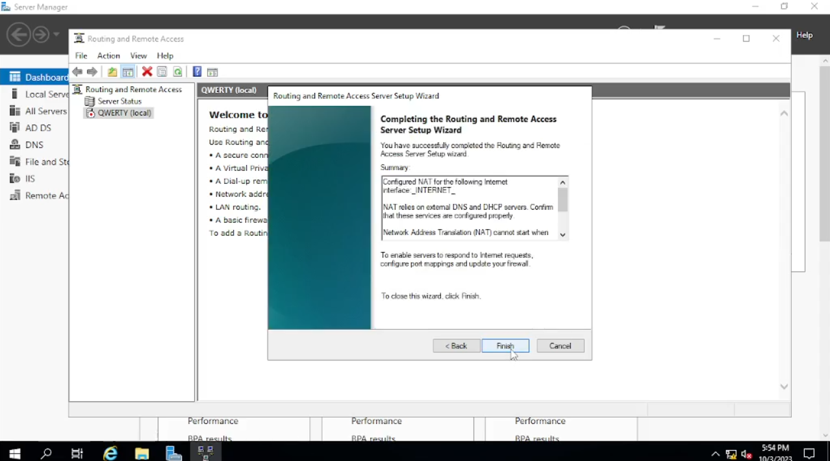Click the Up One Level folder icon
The height and width of the screenshot is (461, 830).
pyautogui.click(x=112, y=72)
